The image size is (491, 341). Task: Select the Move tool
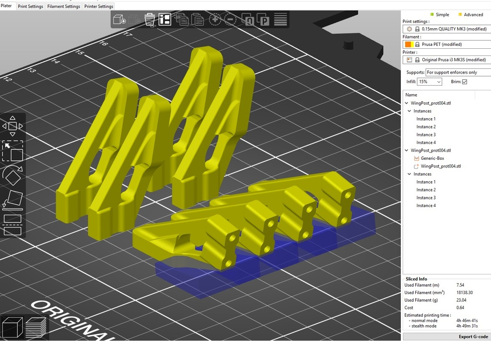(12, 125)
